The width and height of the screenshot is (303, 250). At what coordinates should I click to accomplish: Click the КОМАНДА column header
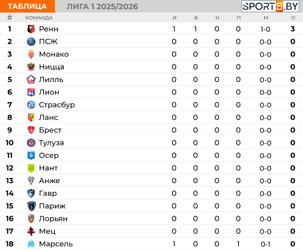(39, 18)
